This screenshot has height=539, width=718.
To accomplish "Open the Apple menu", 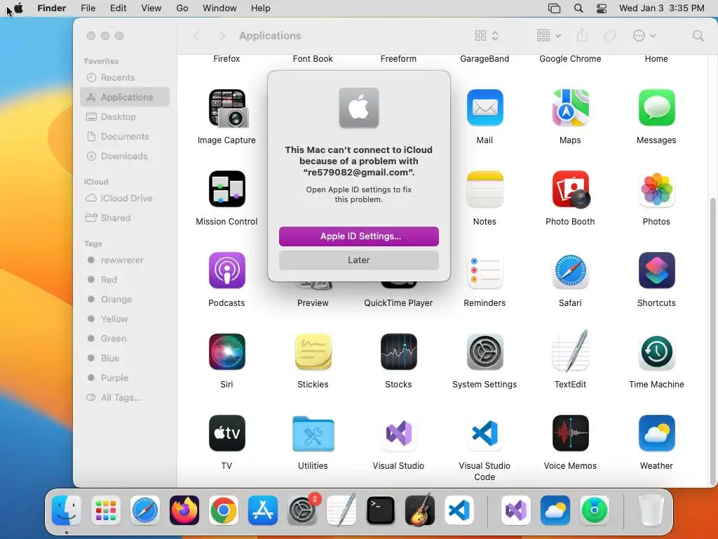I will tap(19, 8).
